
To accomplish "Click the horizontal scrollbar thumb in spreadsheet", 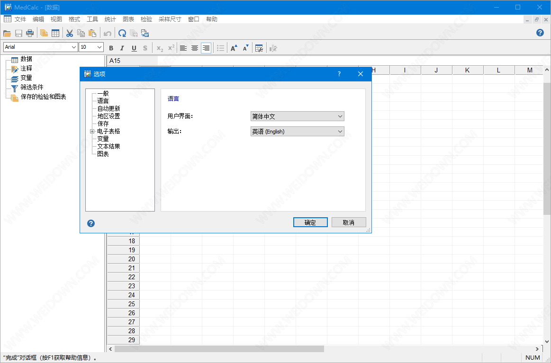I will point(219,349).
